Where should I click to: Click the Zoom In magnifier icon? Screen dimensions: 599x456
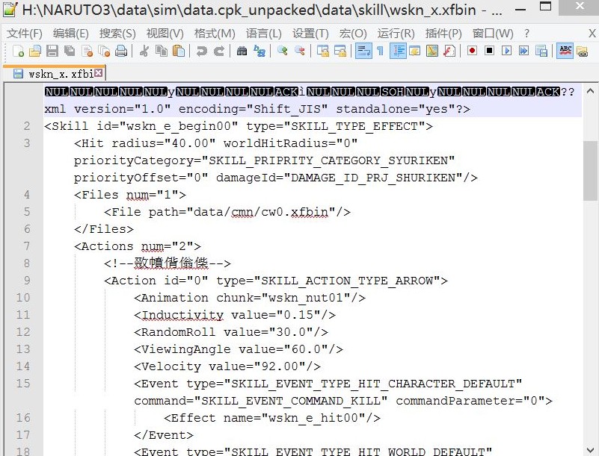click(x=283, y=51)
